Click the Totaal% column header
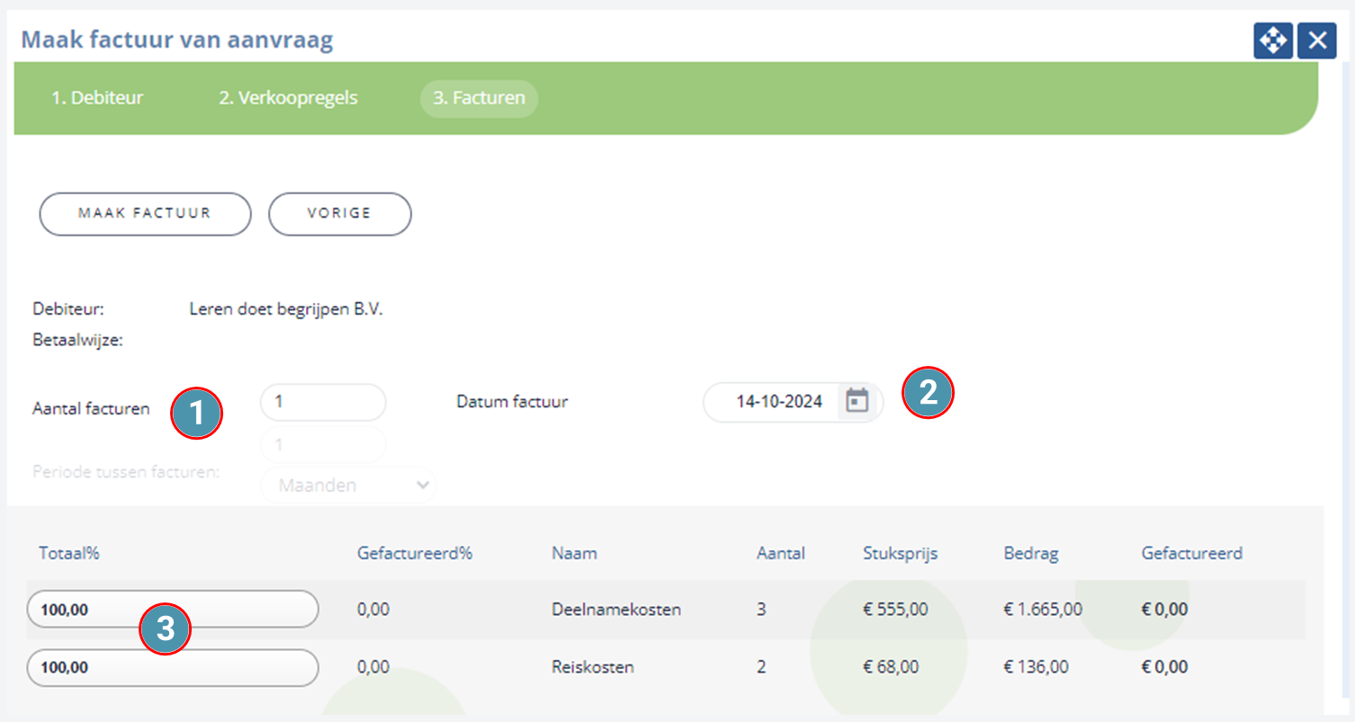Image resolution: width=1355 pixels, height=722 pixels. (69, 553)
